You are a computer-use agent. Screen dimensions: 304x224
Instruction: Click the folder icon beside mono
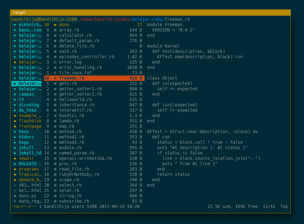point(55,25)
